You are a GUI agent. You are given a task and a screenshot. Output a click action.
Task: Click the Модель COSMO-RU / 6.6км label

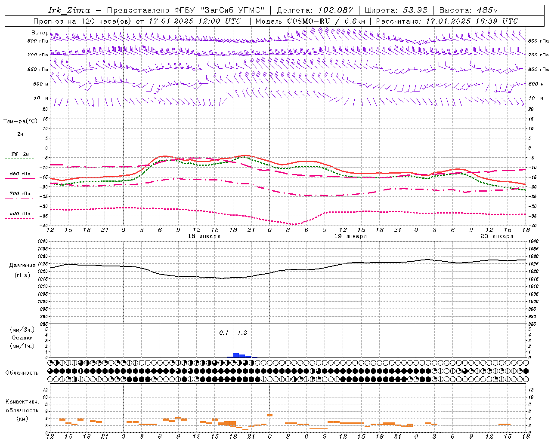coord(310,21)
